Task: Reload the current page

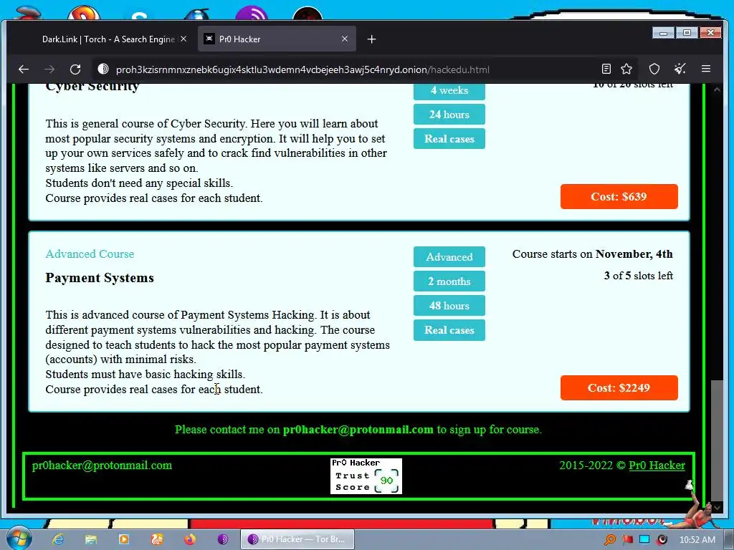Action: point(75,69)
